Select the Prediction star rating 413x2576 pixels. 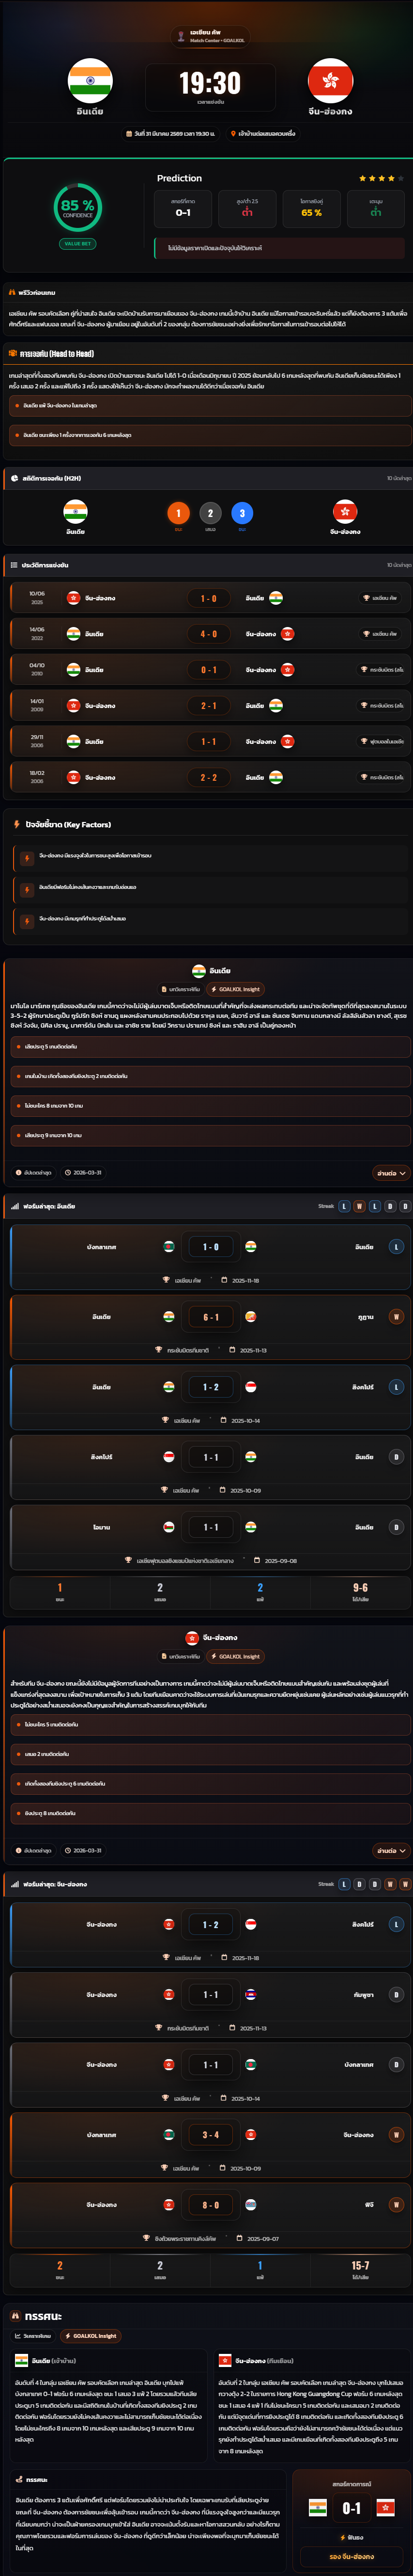(381, 178)
